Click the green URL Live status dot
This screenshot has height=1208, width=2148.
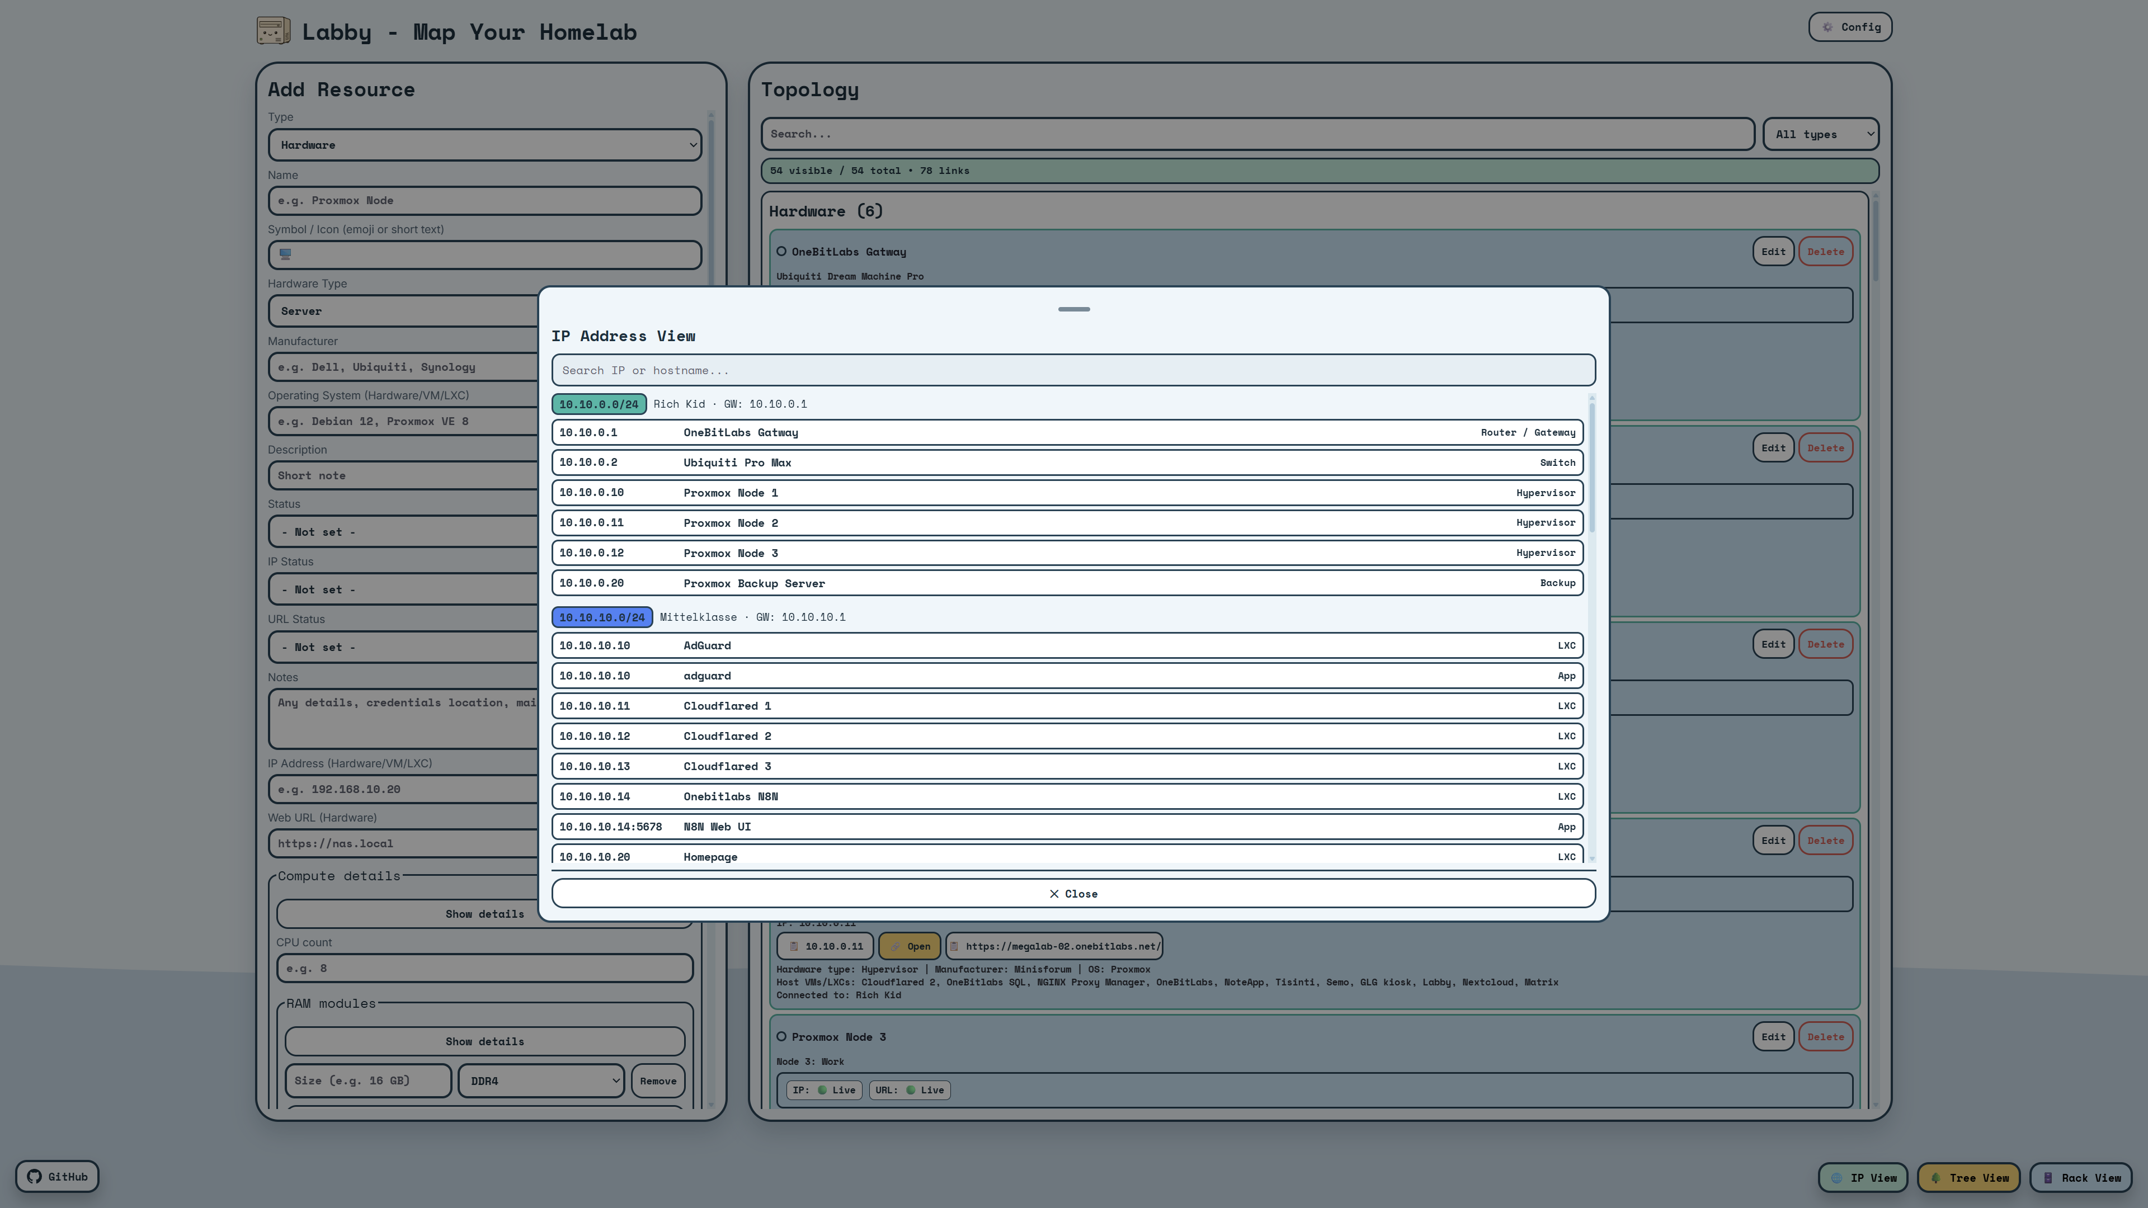point(911,1089)
